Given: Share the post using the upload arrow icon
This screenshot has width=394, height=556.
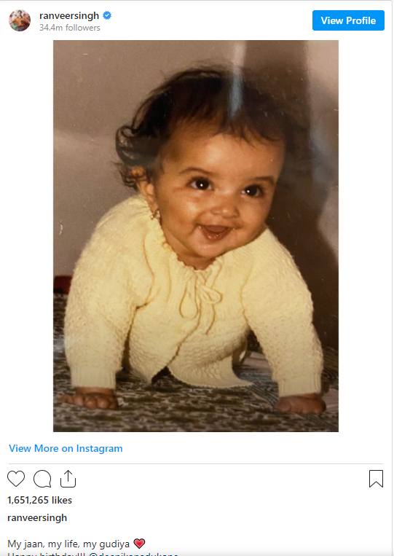Looking at the screenshot, I should (68, 479).
